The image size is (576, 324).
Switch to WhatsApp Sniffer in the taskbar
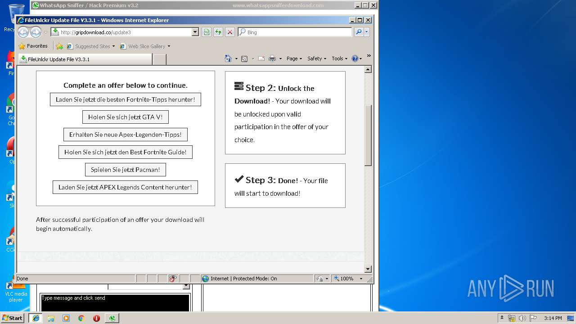(112, 318)
